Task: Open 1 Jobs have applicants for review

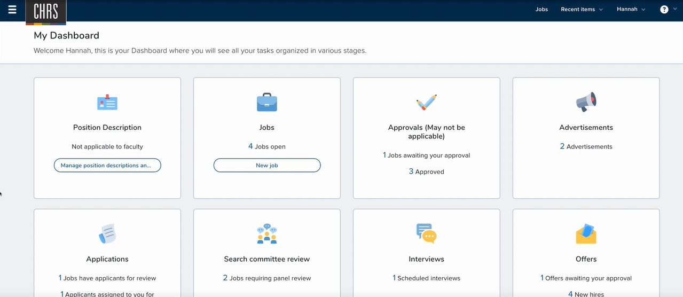Action: pyautogui.click(x=107, y=278)
